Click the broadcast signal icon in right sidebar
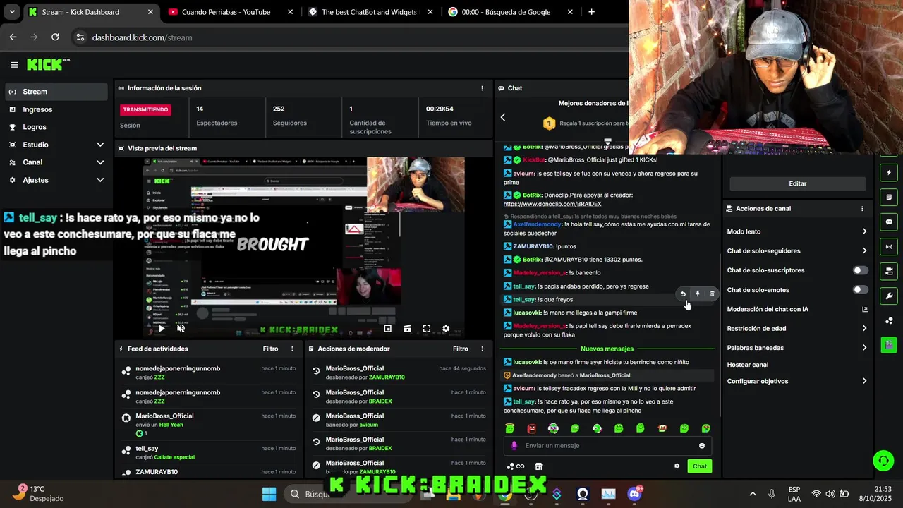 [x=889, y=247]
